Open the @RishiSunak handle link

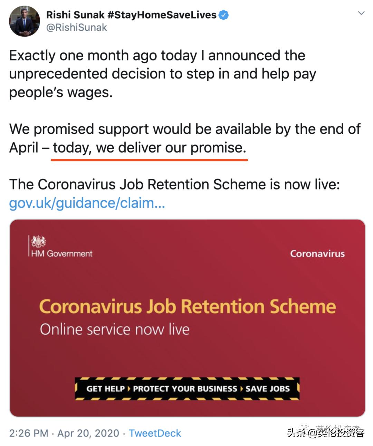[x=77, y=28]
